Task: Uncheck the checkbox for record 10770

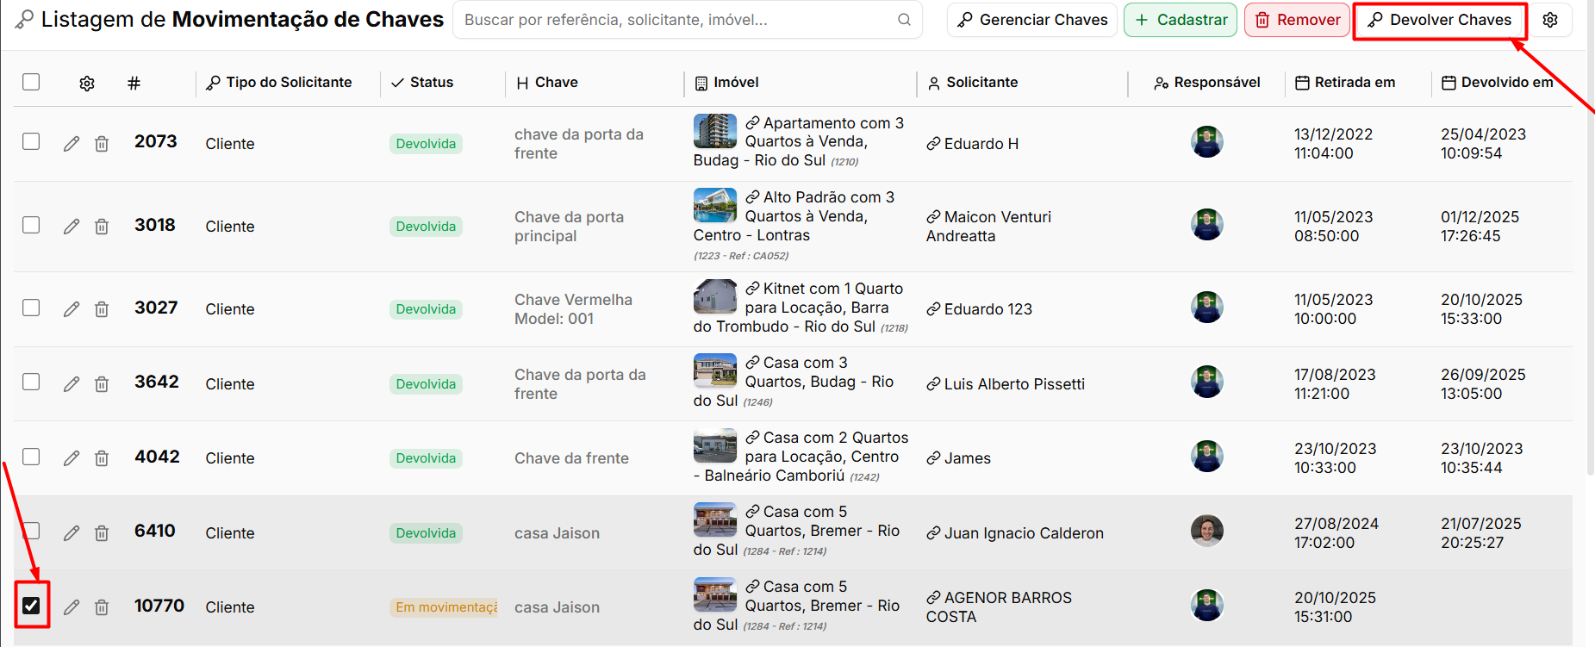Action: coord(31,606)
